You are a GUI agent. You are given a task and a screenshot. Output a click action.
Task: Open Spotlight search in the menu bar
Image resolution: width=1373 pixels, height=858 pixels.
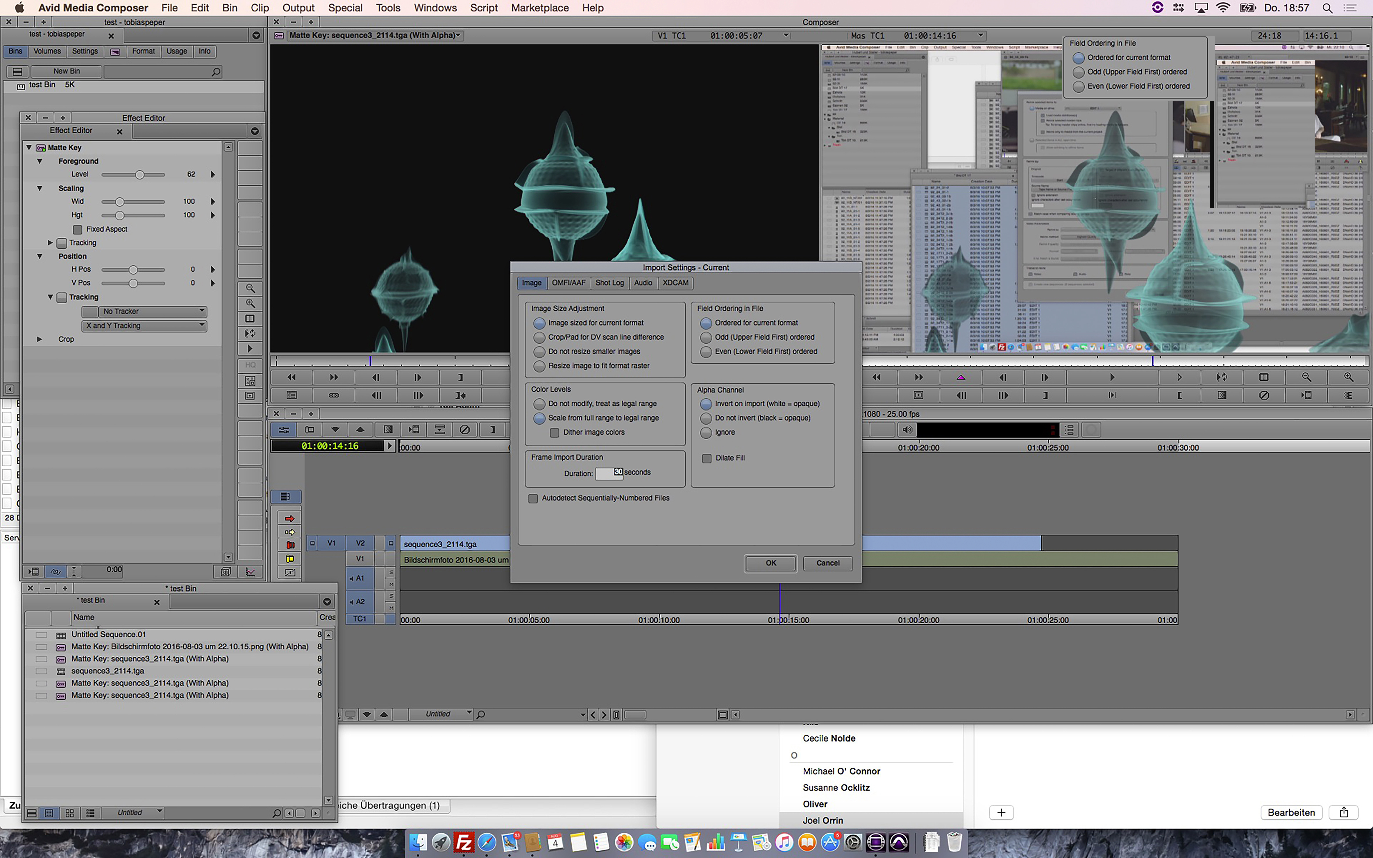click(1328, 8)
